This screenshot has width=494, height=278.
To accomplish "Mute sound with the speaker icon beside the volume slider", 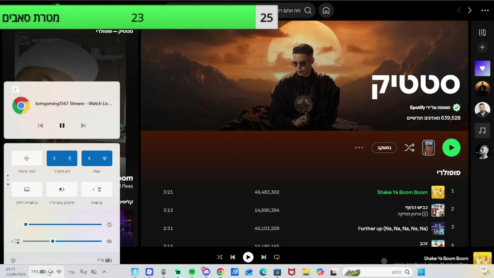I will (109, 241).
